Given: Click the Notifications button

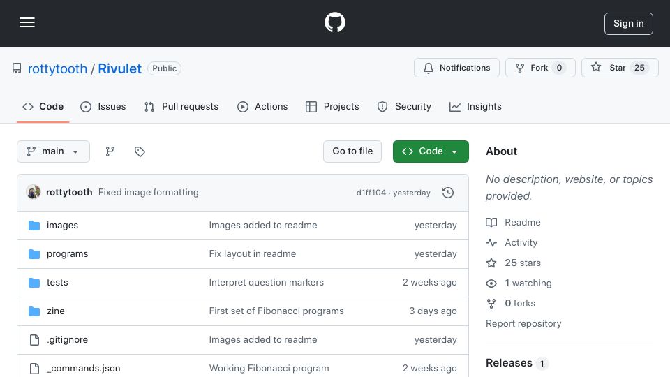Looking at the screenshot, I should click(456, 68).
